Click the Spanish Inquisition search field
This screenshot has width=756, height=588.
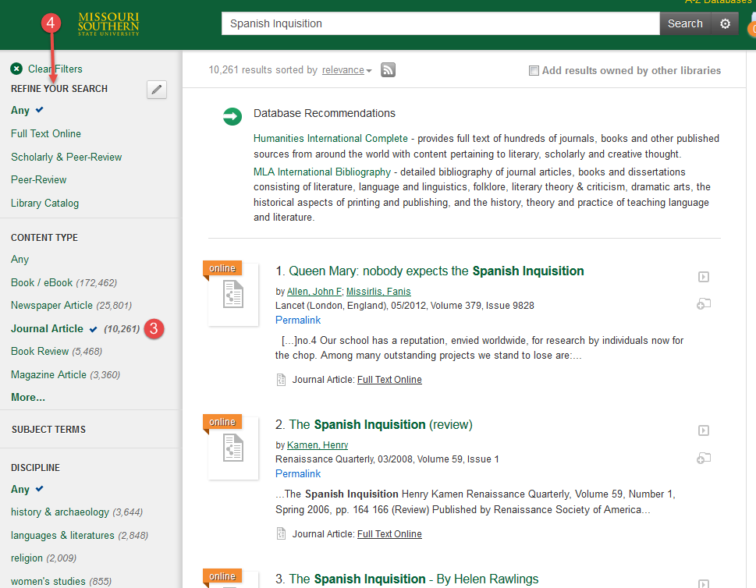[440, 23]
